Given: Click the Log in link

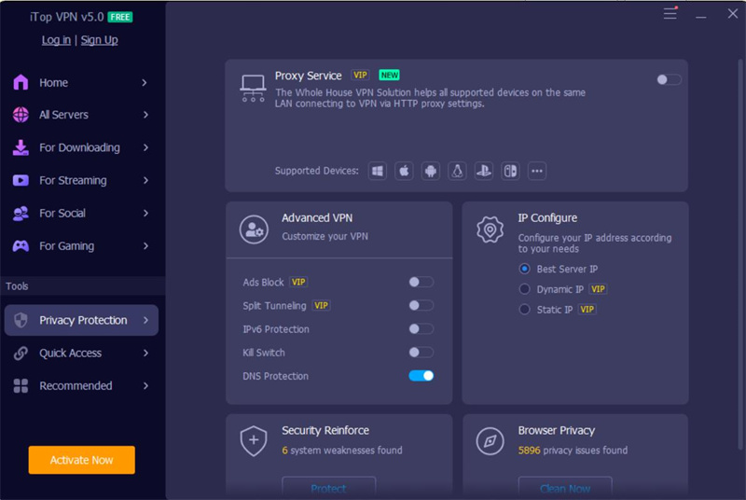Looking at the screenshot, I should point(56,40).
